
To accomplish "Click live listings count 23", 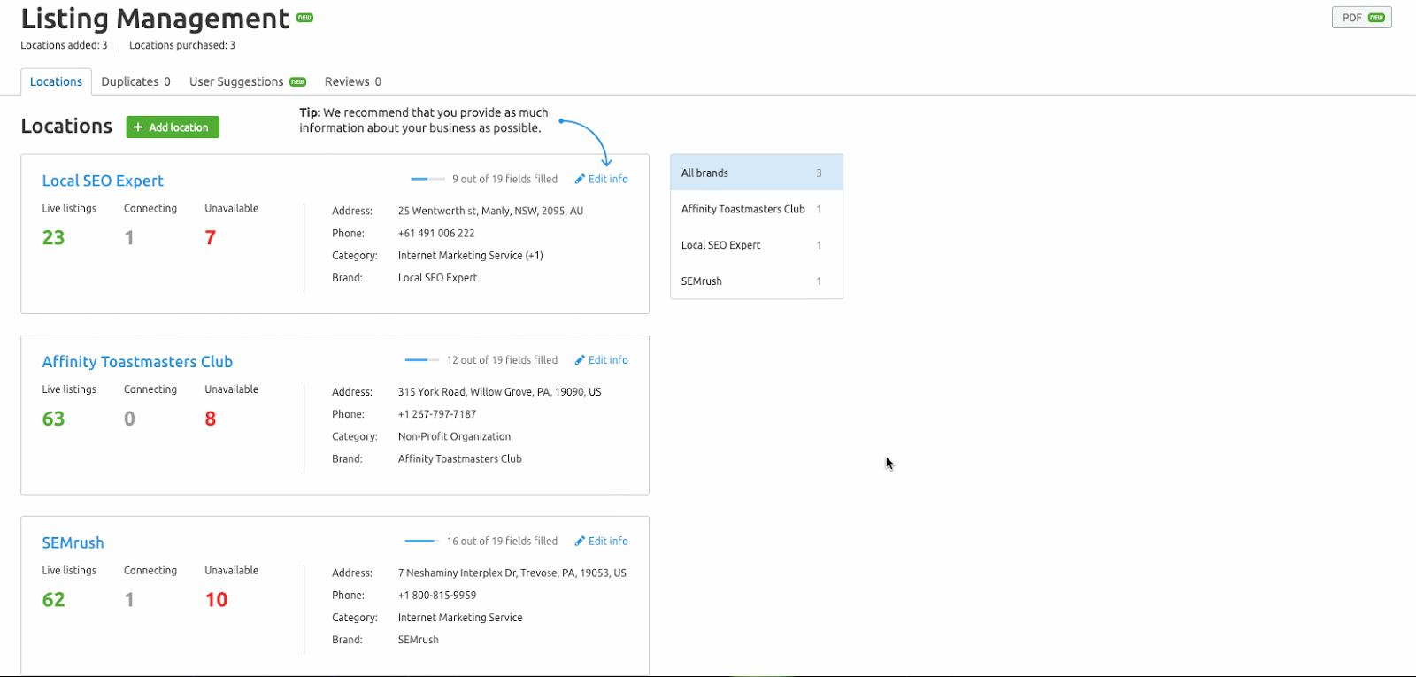I will point(53,237).
